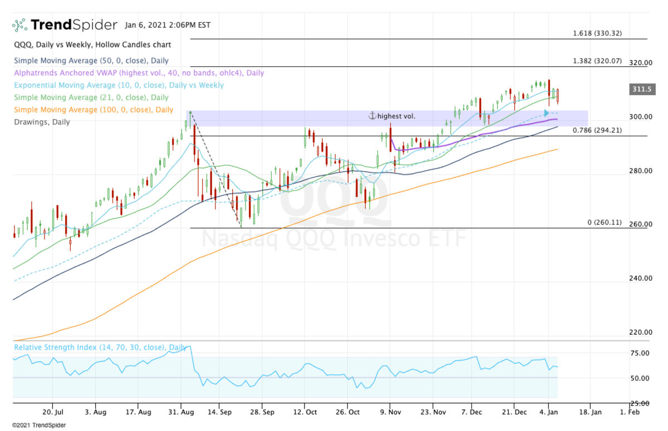This screenshot has height=431, width=668.
Task: Click the RSI 75.00 axis label
Action: point(640,353)
